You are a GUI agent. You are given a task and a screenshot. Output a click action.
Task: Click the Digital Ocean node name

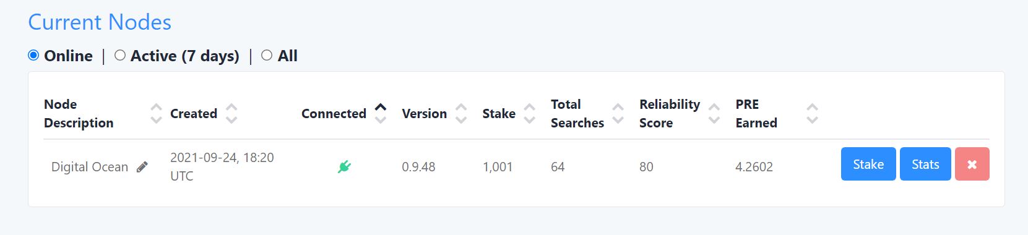(x=90, y=167)
